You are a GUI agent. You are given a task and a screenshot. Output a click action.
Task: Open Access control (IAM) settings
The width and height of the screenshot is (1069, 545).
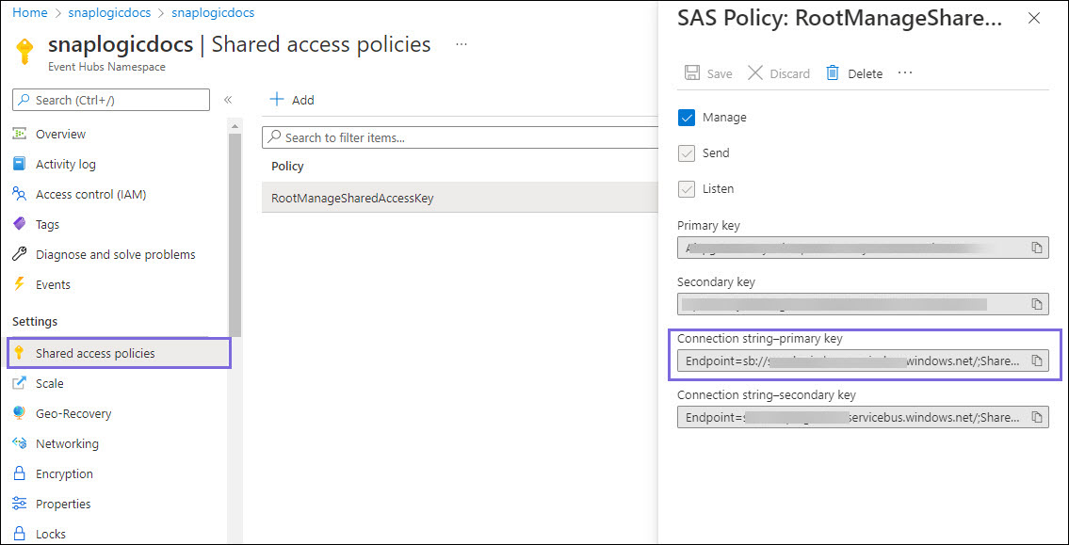21,194
